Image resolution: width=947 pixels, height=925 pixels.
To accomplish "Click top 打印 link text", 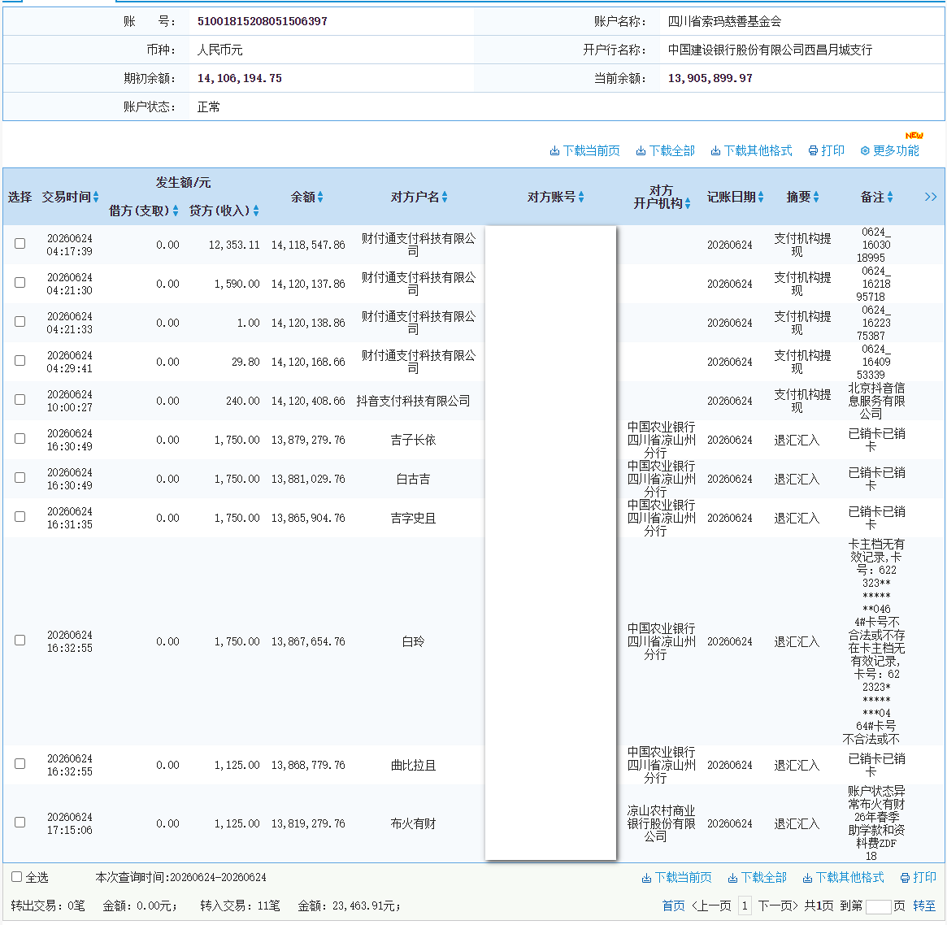I will (x=833, y=151).
